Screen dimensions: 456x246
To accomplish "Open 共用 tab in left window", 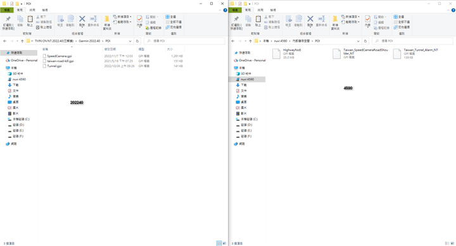I will click(32, 10).
